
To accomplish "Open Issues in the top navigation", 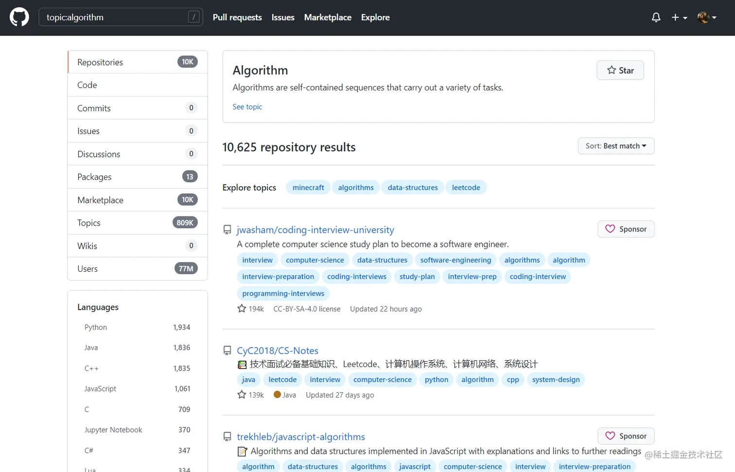I will point(283,17).
